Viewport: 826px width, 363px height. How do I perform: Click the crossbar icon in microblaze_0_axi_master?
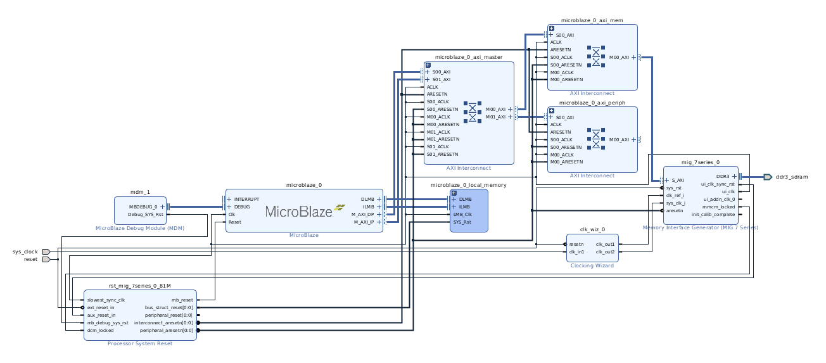tap(472, 112)
